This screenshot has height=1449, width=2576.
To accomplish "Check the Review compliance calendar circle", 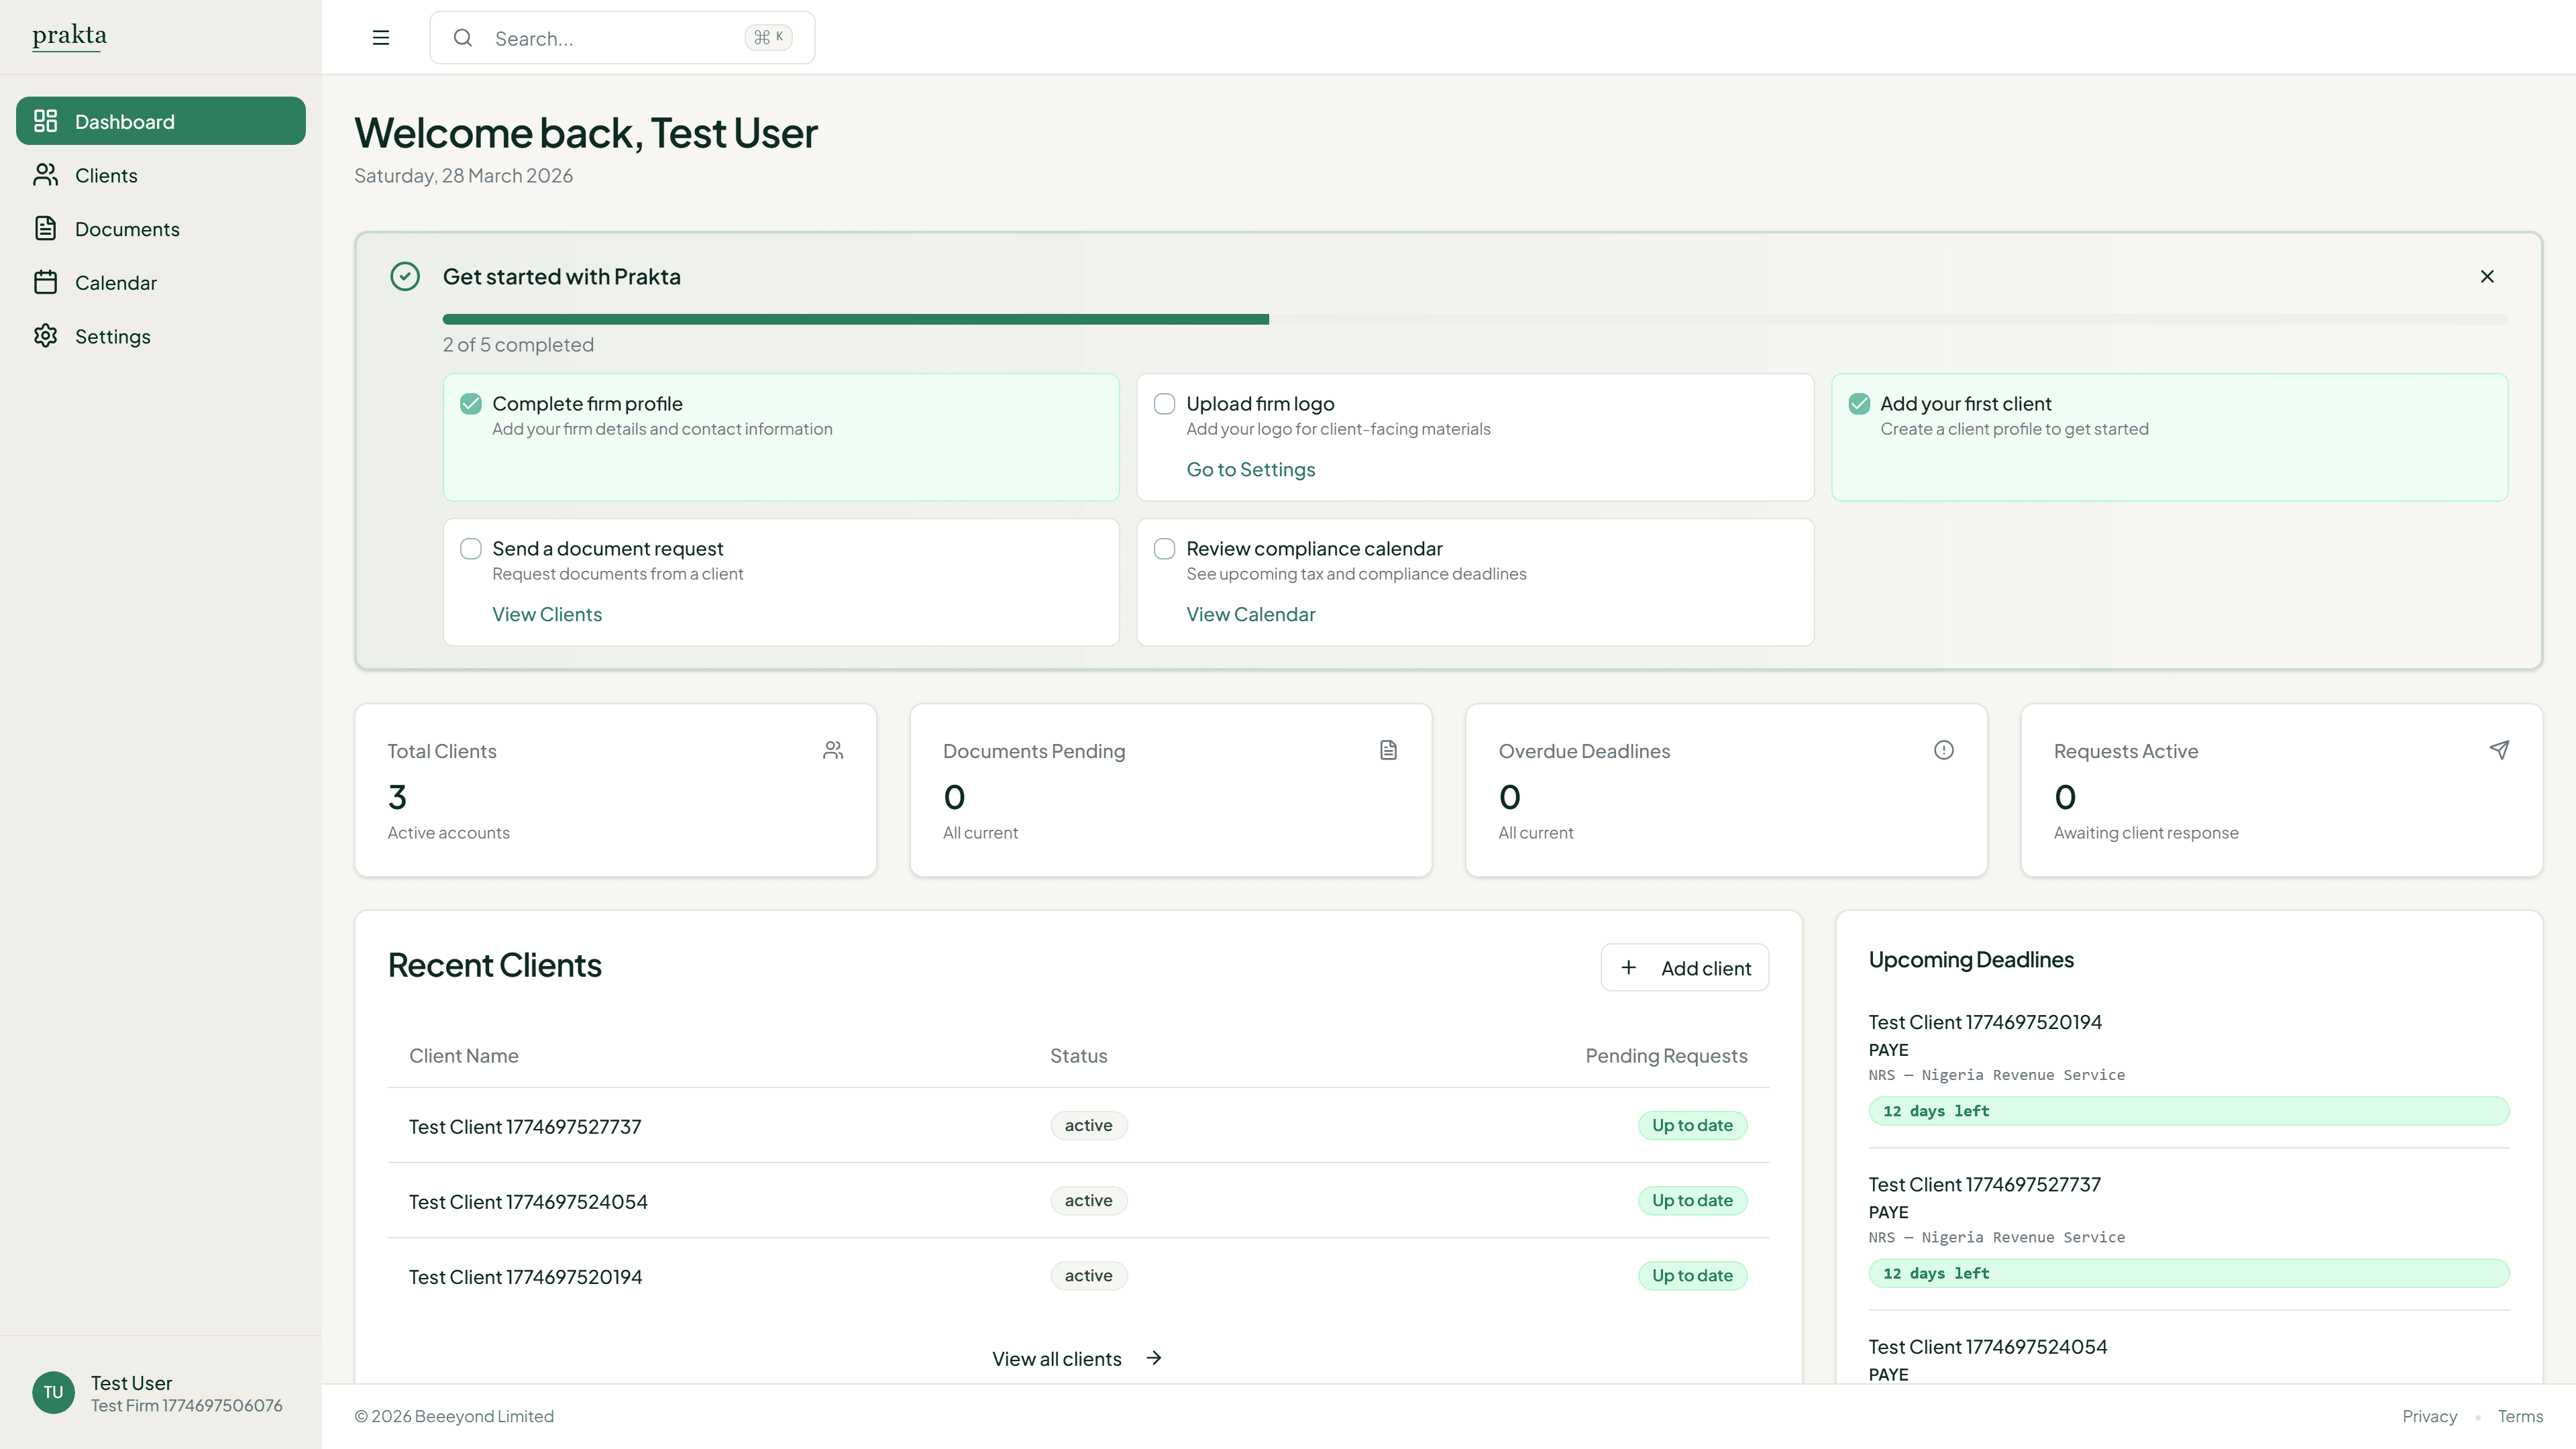I will click(x=1164, y=548).
